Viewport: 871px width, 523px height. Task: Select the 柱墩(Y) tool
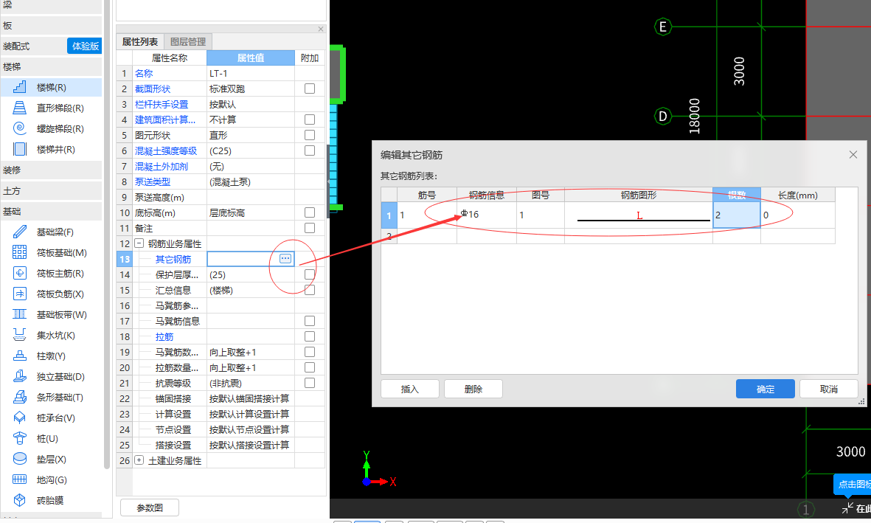coord(51,356)
